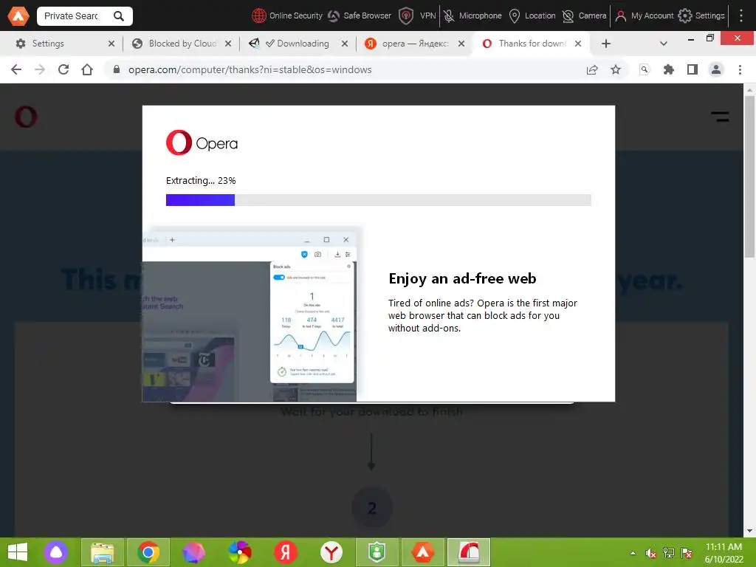The image size is (756, 567).
Task: Toggle Location blocking
Action: click(532, 16)
